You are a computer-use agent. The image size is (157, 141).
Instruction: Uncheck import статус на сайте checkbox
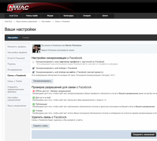click(x=33, y=72)
